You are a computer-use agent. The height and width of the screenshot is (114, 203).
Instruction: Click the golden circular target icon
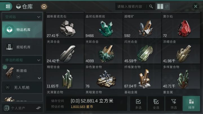pyautogui.click(x=44, y=6)
